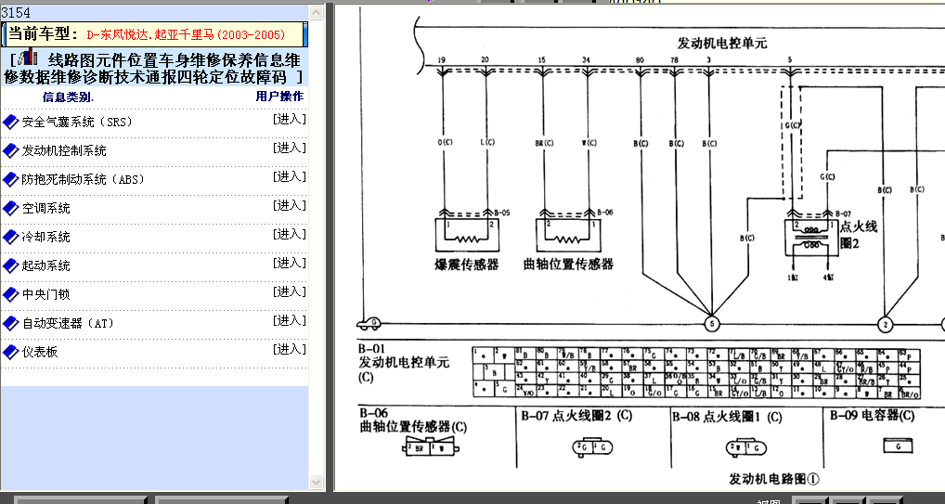945x504 pixels.
Task: Click the 中央门锁 row text
Action: [x=45, y=295]
